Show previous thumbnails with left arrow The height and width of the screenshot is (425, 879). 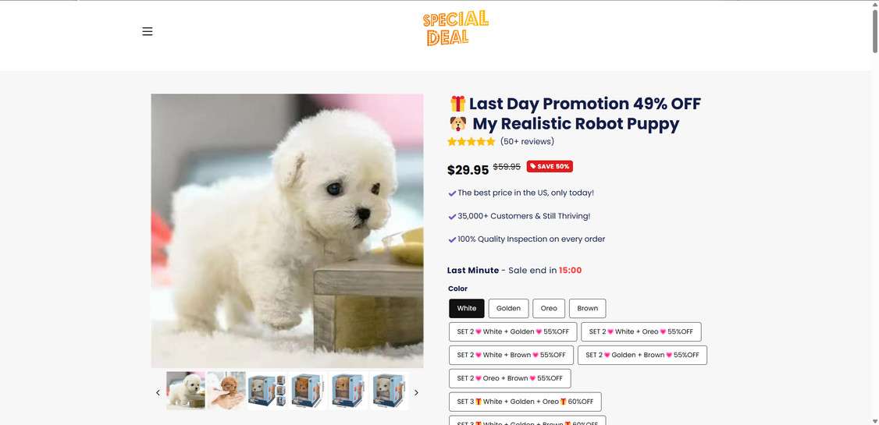[158, 392]
